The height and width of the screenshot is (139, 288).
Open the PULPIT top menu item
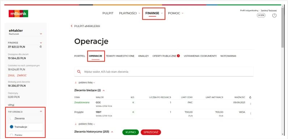point(108,13)
